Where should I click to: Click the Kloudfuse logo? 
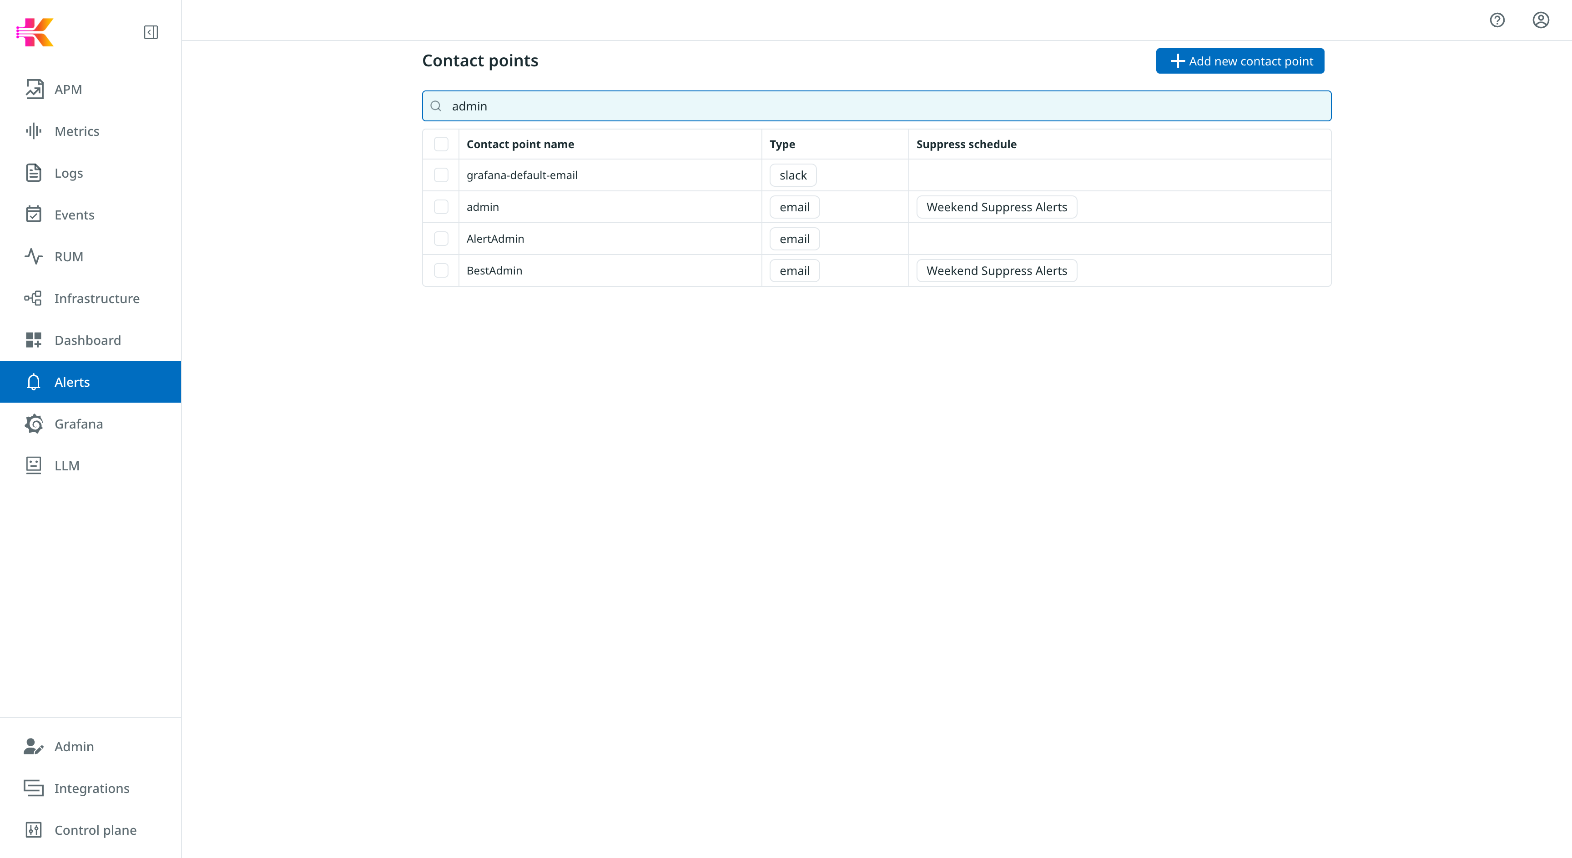(x=35, y=32)
